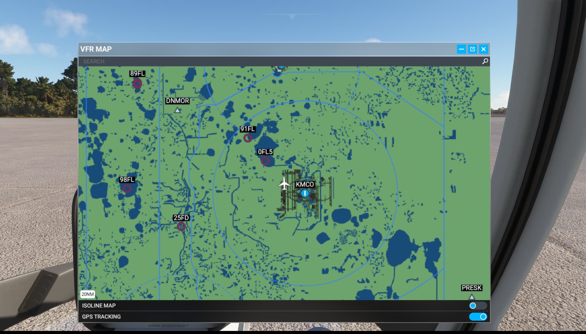Click the search magnifier icon
This screenshot has height=334, width=586.
click(485, 61)
